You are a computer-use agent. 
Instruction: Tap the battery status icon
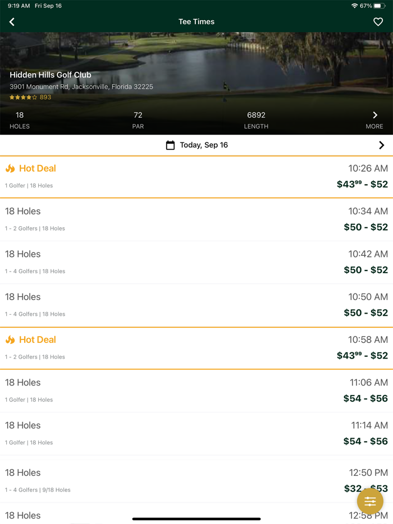click(380, 6)
